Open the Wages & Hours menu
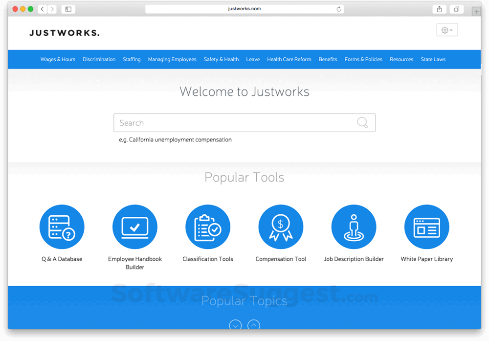The width and height of the screenshot is (489, 341). click(x=58, y=59)
